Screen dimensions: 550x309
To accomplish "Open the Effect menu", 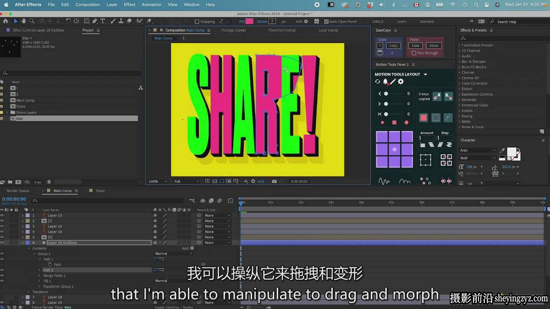I will pos(130,5).
